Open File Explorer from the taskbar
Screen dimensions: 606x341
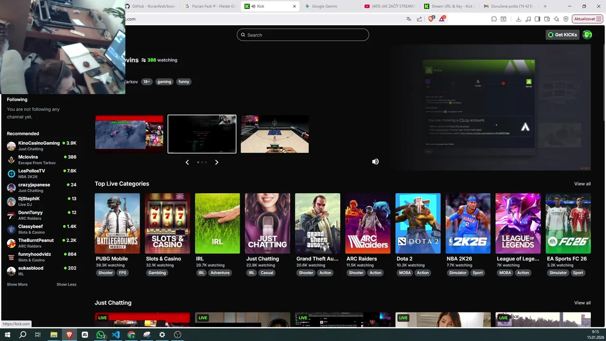(54, 334)
